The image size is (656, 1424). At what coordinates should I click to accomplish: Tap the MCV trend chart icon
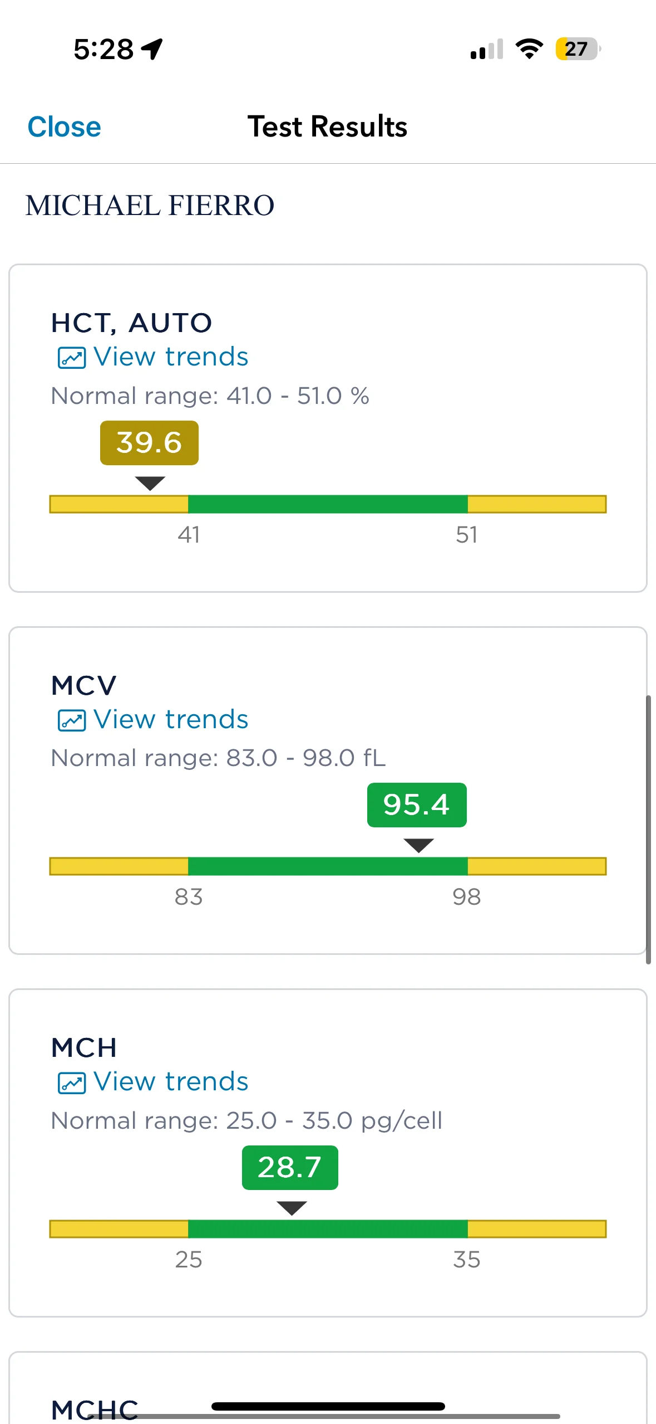[72, 720]
